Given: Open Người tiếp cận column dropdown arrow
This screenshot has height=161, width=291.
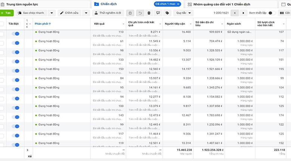Looking at the screenshot, I should (x=191, y=24).
